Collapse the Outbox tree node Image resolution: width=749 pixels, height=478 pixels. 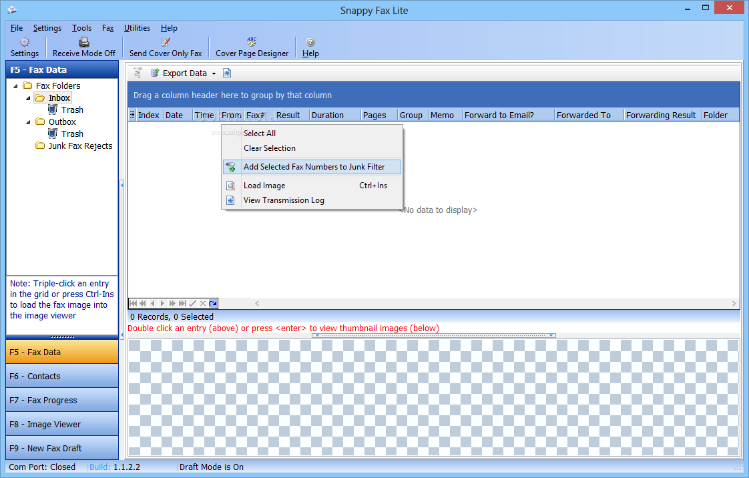28,122
